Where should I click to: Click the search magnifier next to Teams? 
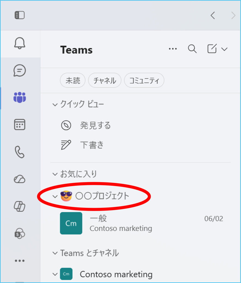click(x=192, y=49)
